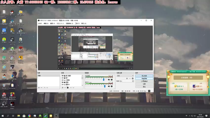Open 查看(V) menu in OBS

tap(52, 23)
